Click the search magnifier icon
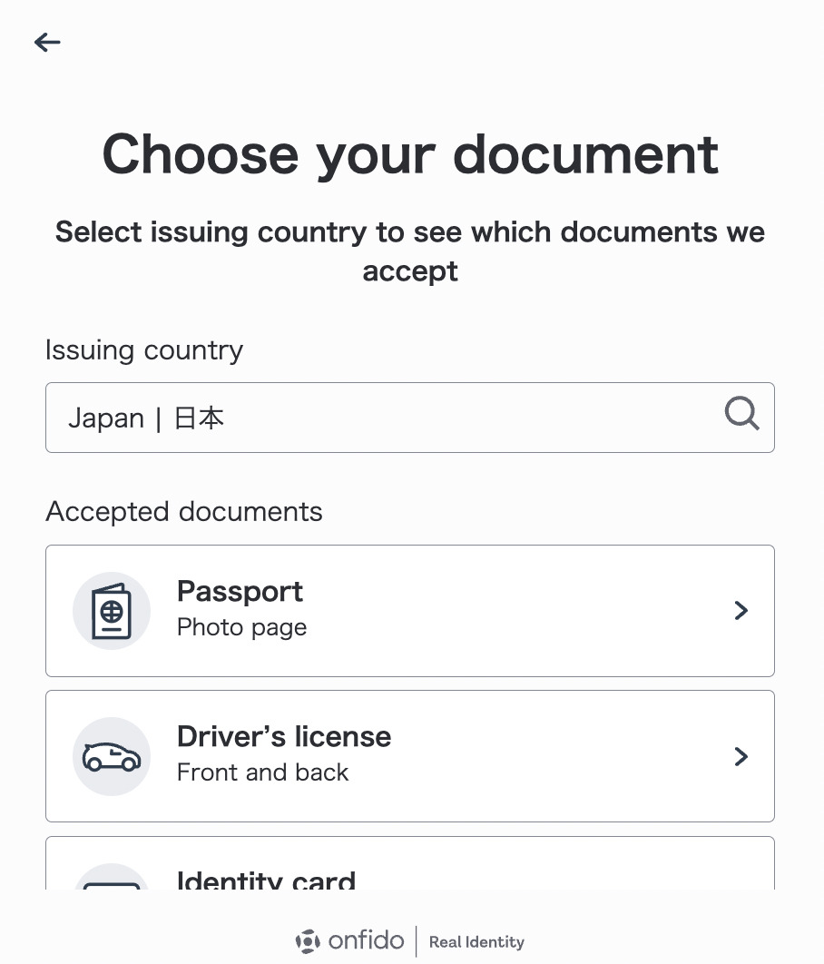This screenshot has height=964, width=824. pos(741,415)
